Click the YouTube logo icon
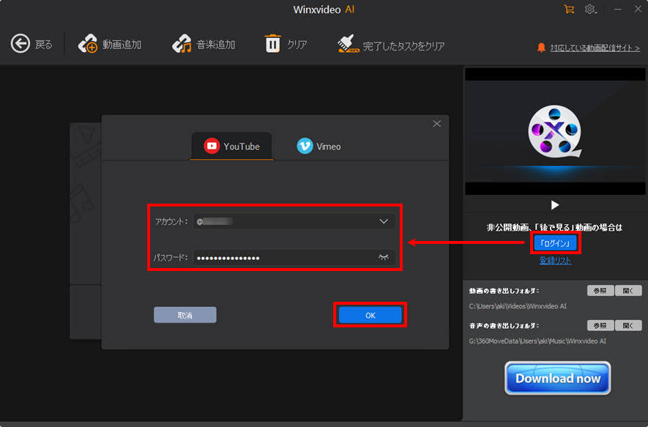 pos(212,146)
